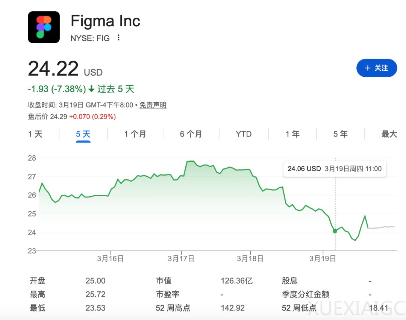The height and width of the screenshot is (320, 406).
Task: Select the 1 天 time range tab
Action: [x=35, y=134]
